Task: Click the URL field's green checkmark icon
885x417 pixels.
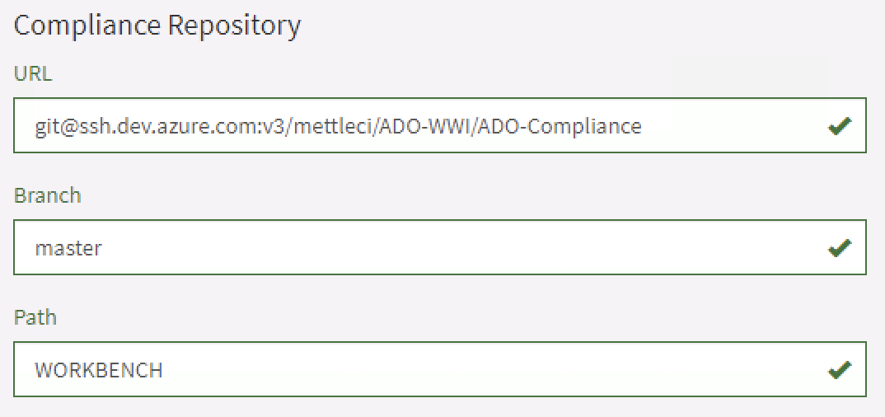Action: coord(839,127)
